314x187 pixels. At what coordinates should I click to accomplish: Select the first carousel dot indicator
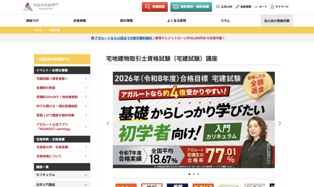coord(189,174)
